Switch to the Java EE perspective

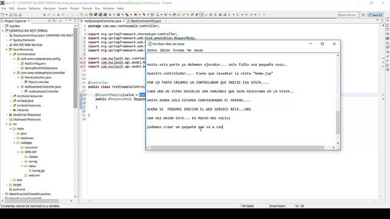click(375, 15)
